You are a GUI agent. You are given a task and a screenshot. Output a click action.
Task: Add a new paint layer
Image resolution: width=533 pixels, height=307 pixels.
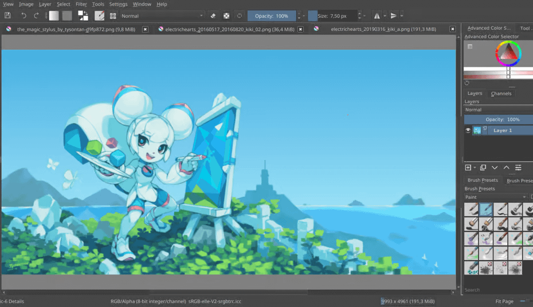pyautogui.click(x=468, y=168)
